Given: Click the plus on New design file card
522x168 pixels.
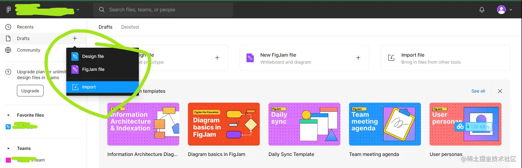Looking at the screenshot, I should [217, 58].
